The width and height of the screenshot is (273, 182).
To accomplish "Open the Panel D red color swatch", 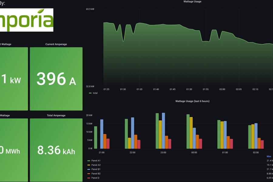I will pyautogui.click(x=89, y=178).
